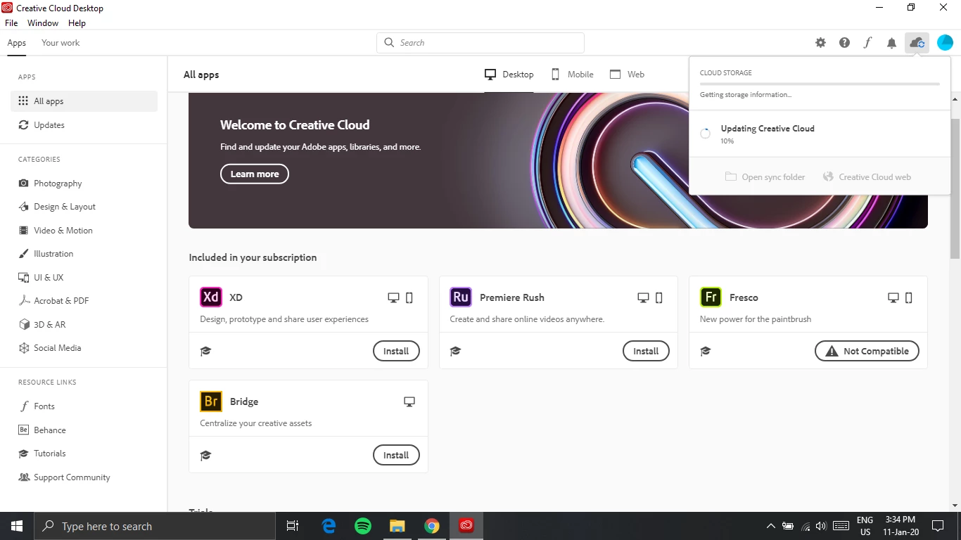Click Not Compatible button on Fresco

pyautogui.click(x=867, y=351)
